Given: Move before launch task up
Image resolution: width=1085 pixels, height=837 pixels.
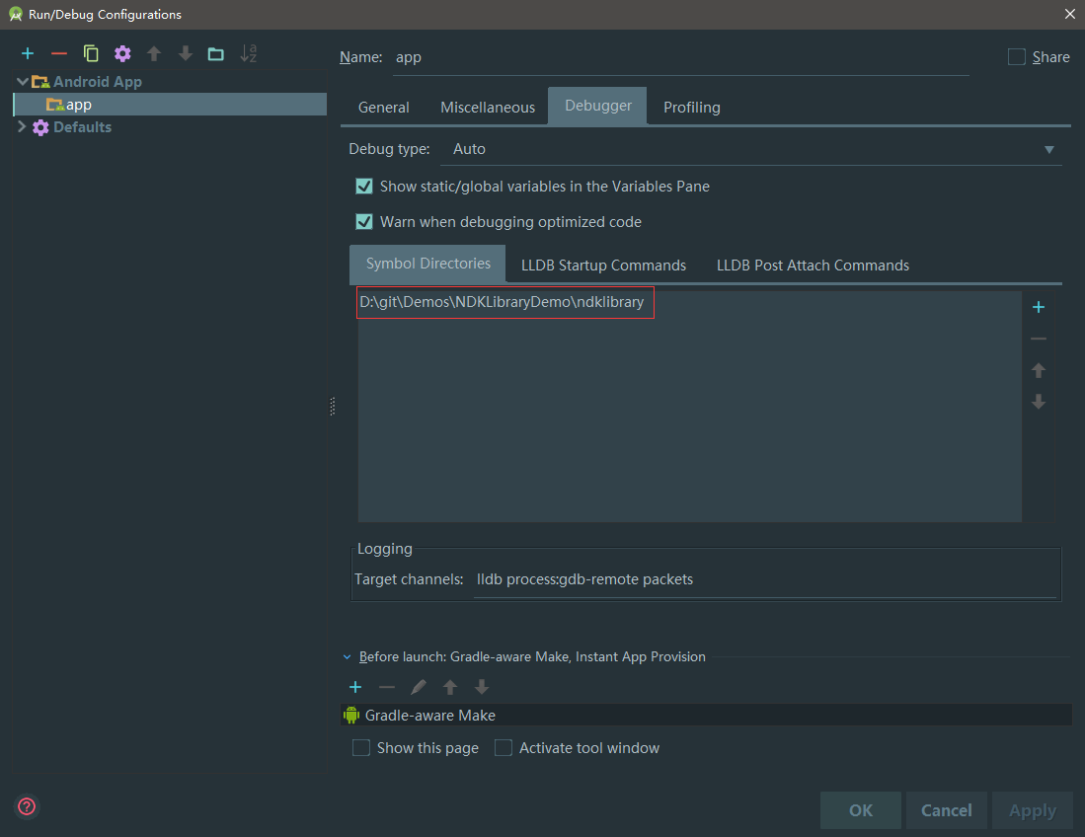Looking at the screenshot, I should pos(450,687).
